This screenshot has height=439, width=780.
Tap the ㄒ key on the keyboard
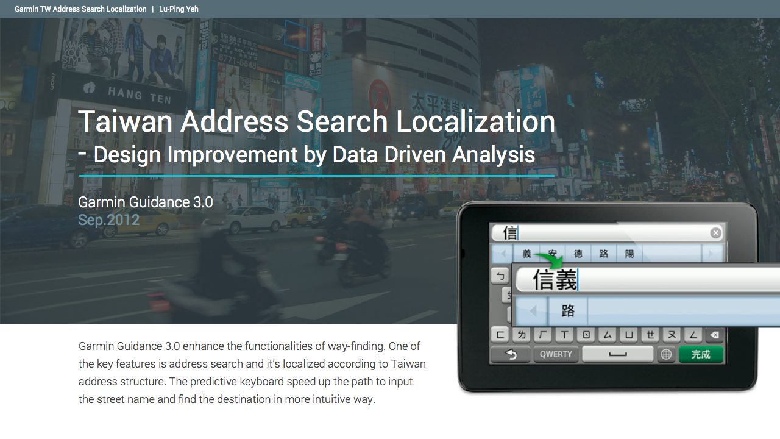tap(564, 335)
